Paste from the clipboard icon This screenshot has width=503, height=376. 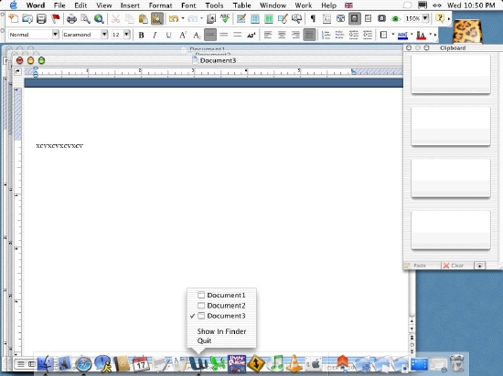pos(143,18)
